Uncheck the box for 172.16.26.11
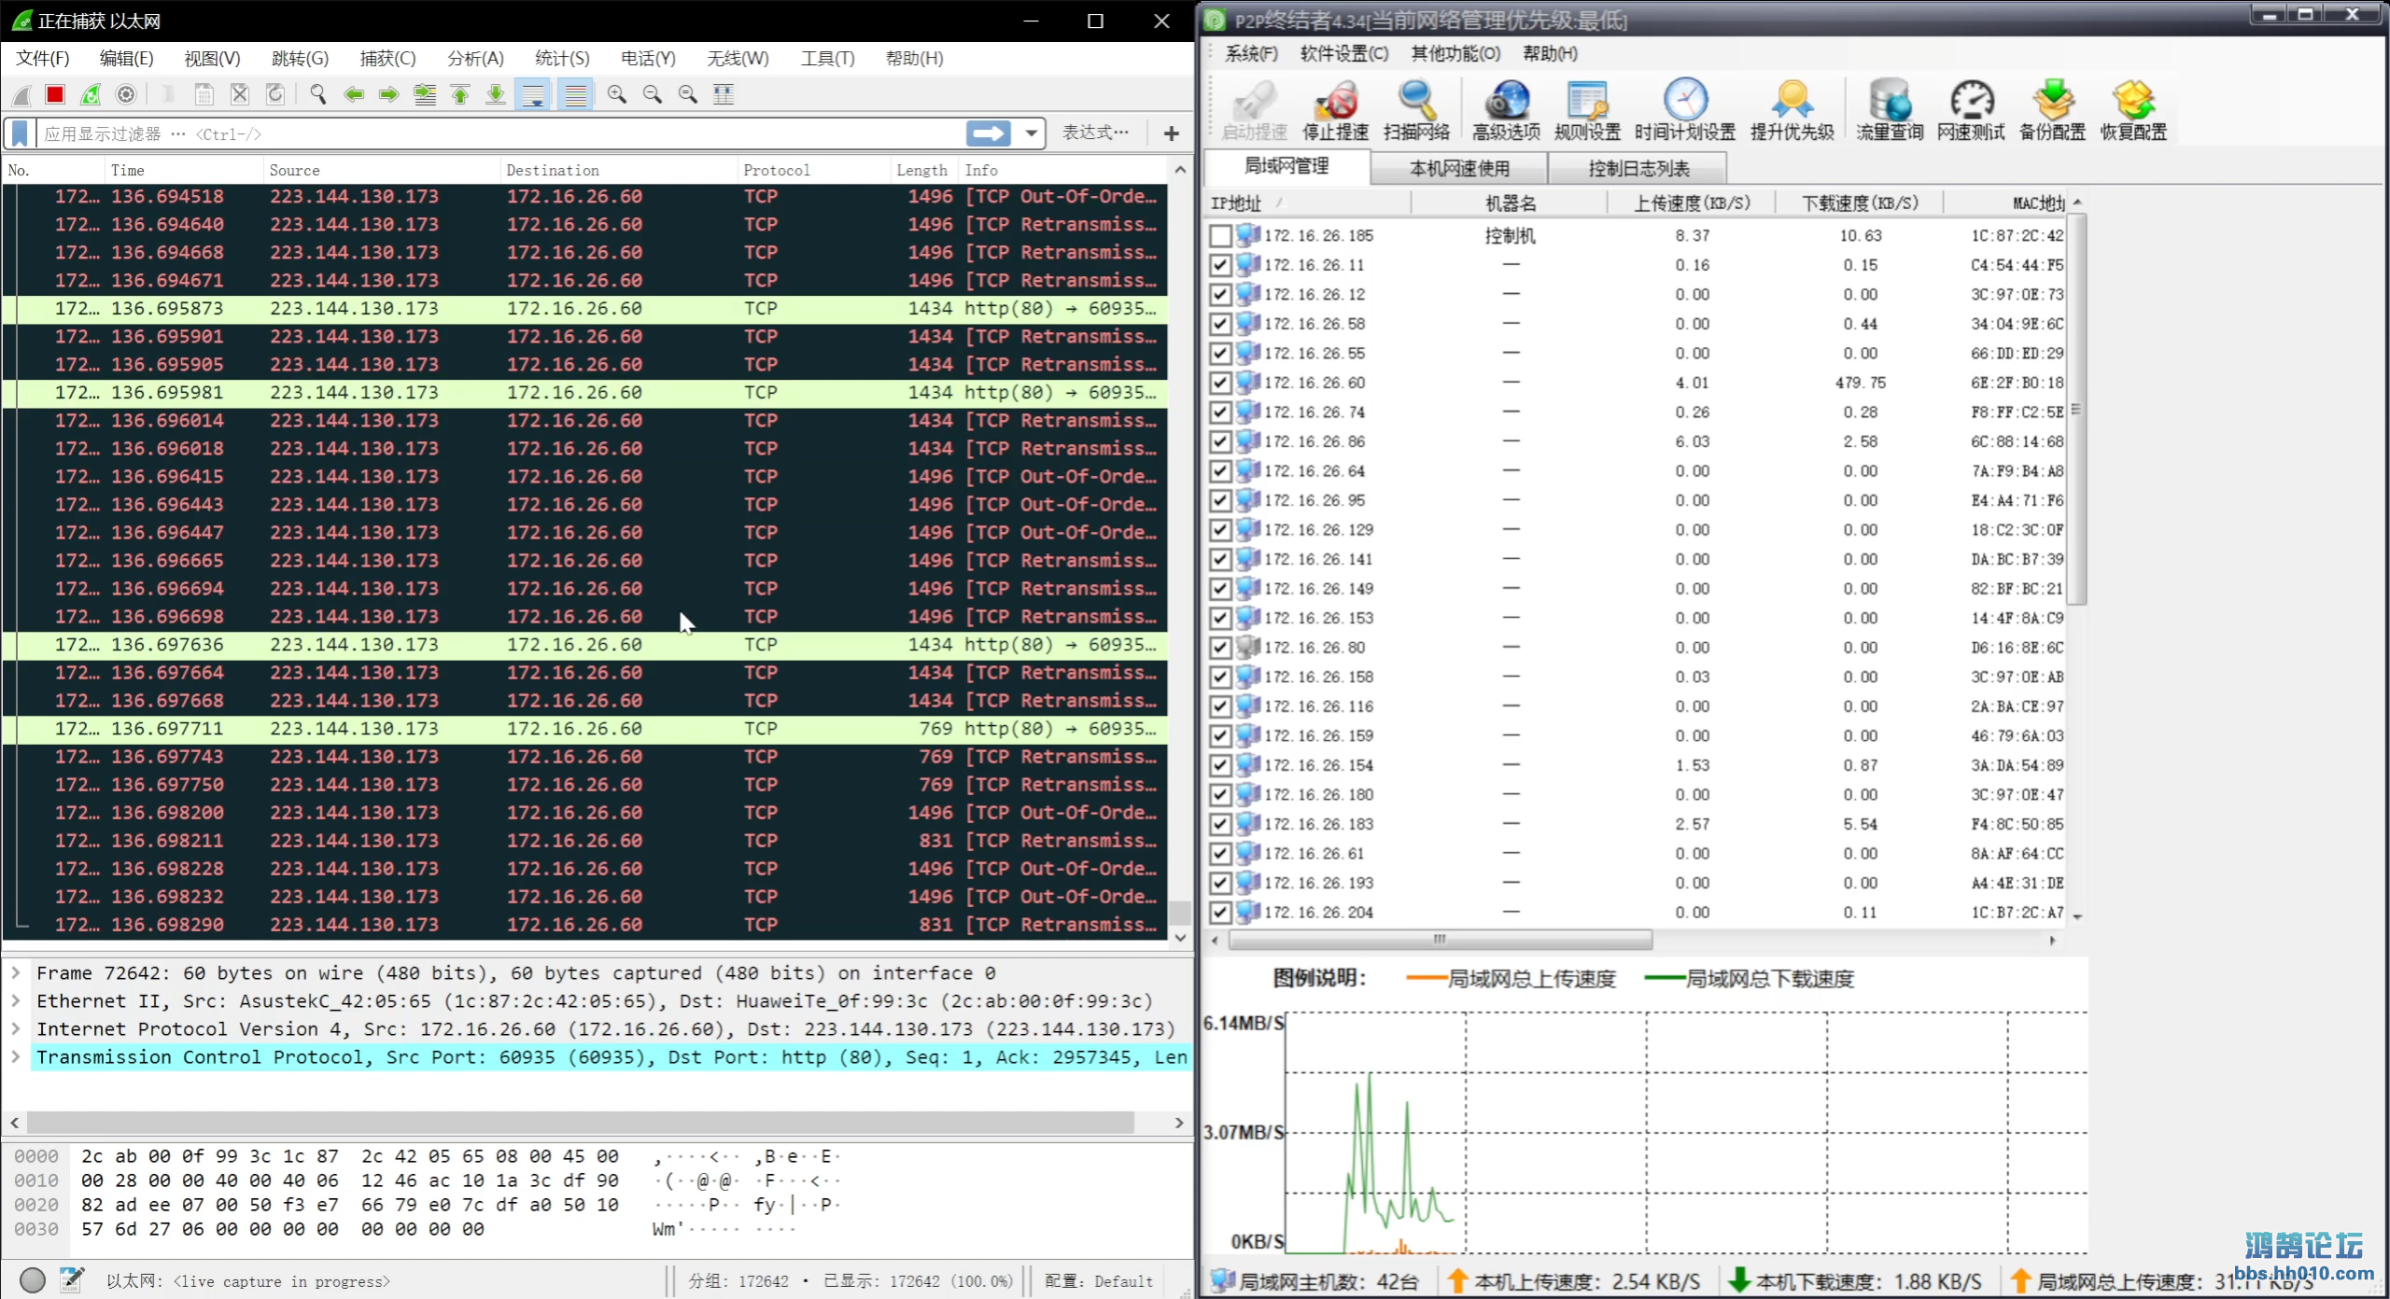 [1220, 265]
